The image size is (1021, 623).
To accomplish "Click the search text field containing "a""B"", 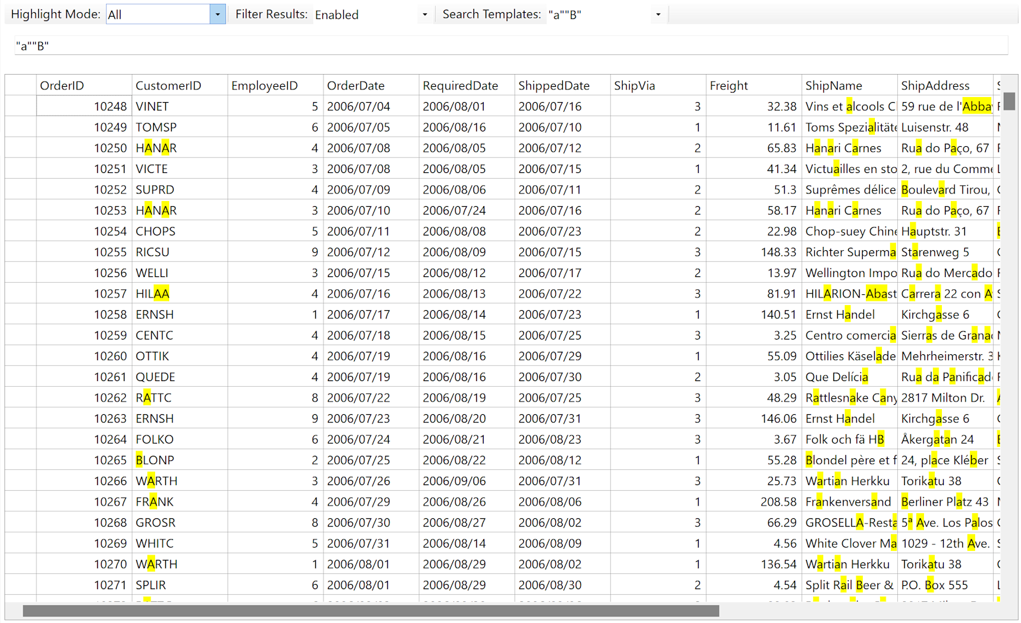I will pos(511,45).
